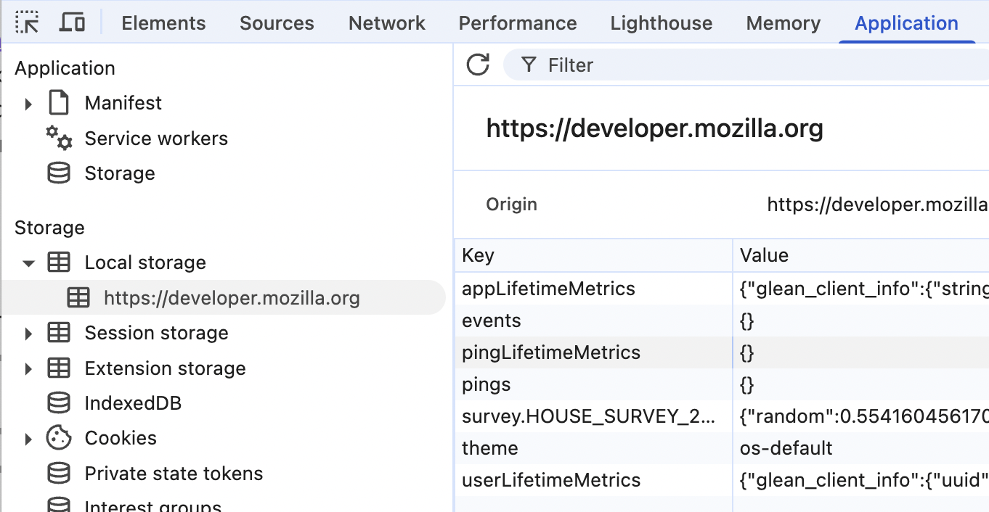The image size is (989, 512).
Task: Click the IndexedDB database icon
Action: click(x=59, y=403)
